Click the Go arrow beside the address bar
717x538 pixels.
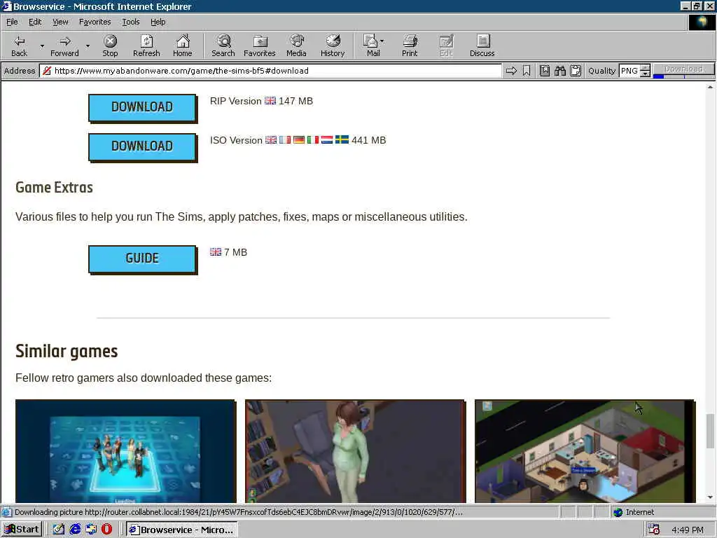click(x=511, y=71)
